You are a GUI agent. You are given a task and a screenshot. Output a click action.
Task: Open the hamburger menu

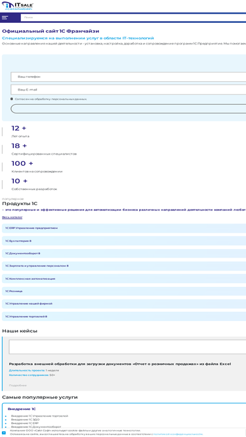5,17
